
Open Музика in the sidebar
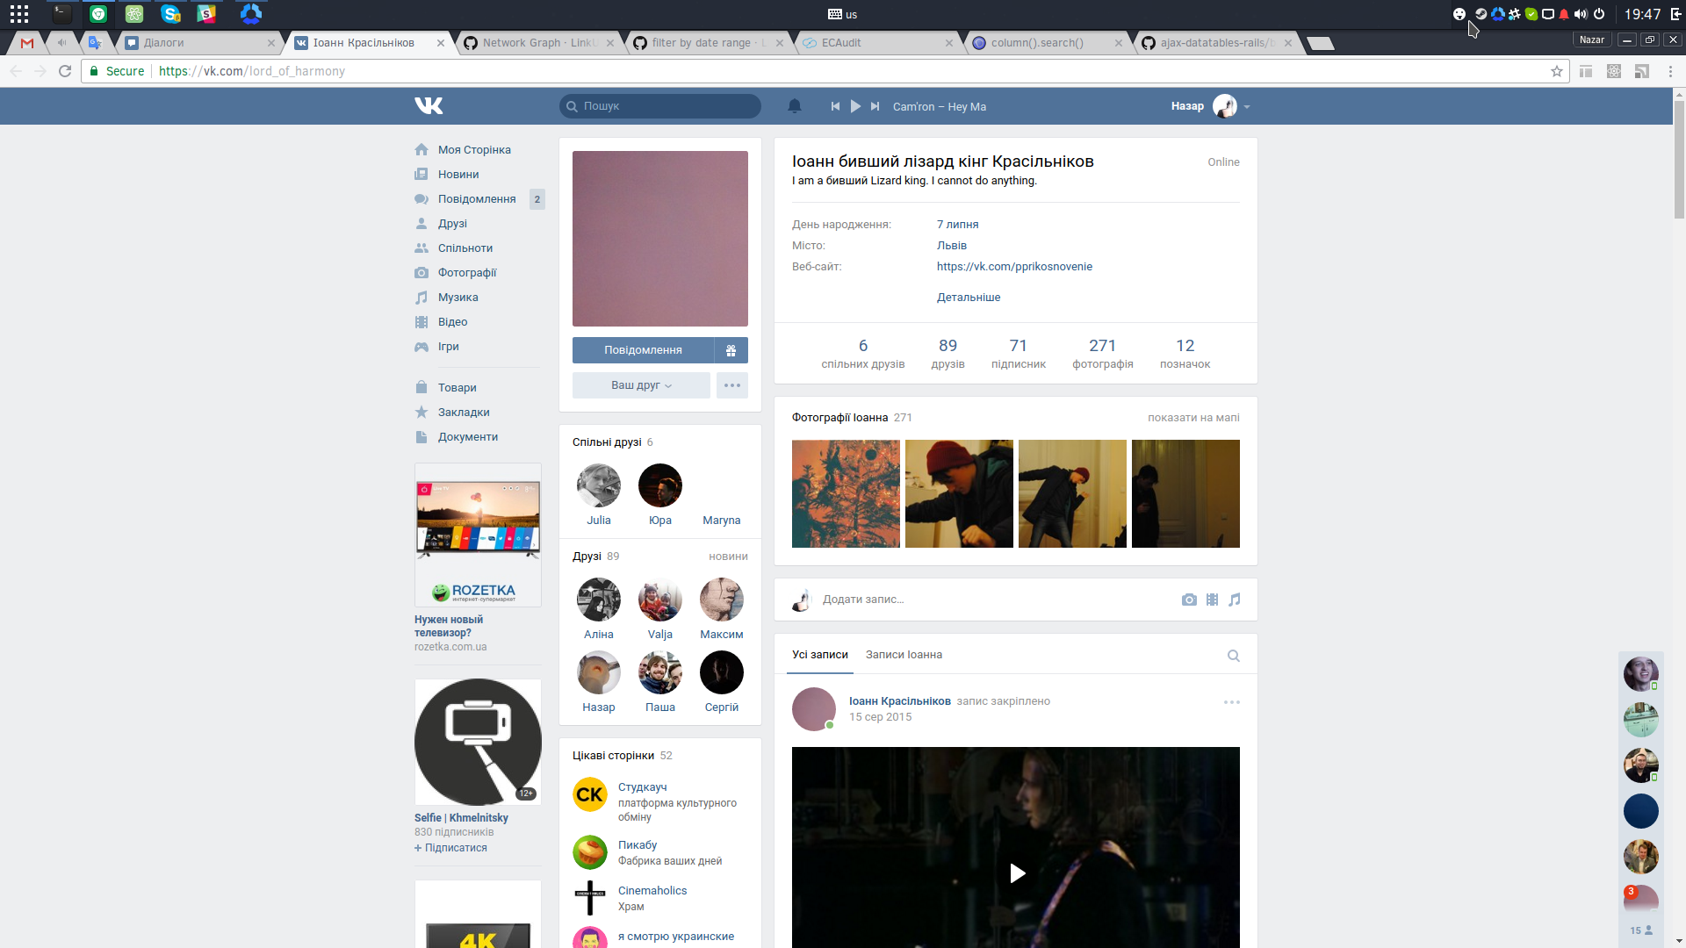click(x=458, y=298)
